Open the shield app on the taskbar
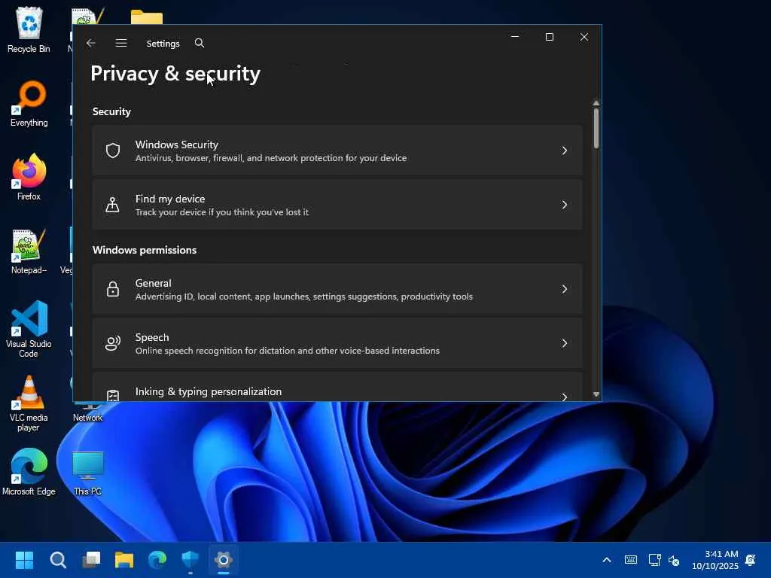Screen dimensions: 771x578 (190, 560)
